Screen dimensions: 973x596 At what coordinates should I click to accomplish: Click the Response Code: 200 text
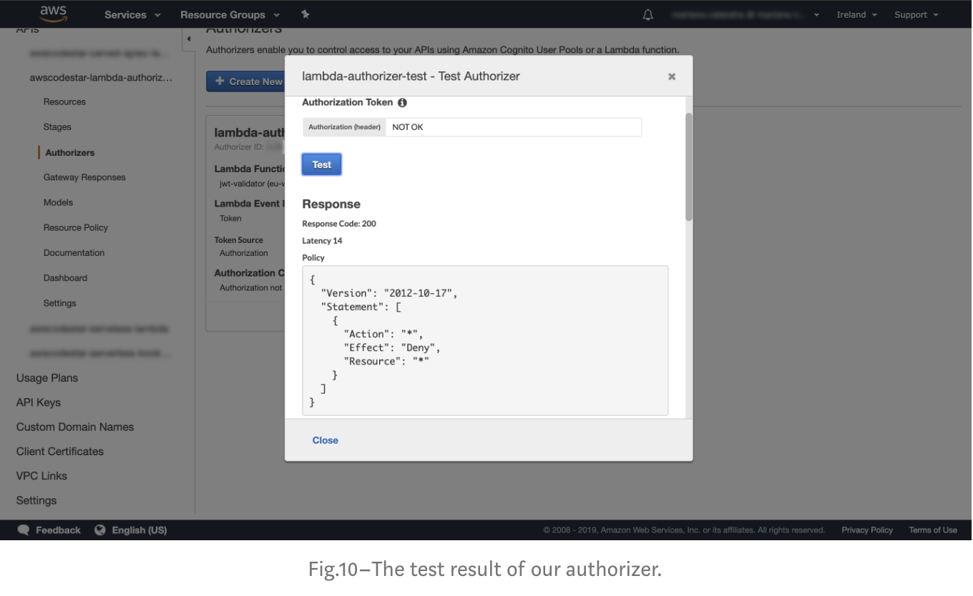(339, 224)
